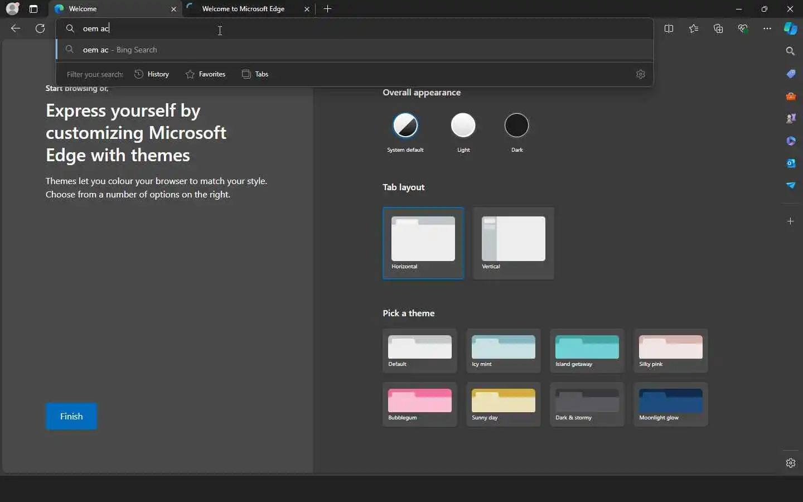Open the profile avatar icon
This screenshot has width=803, height=502.
click(12, 9)
